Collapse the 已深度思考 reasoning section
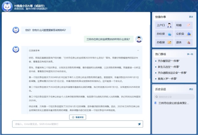 138,50
